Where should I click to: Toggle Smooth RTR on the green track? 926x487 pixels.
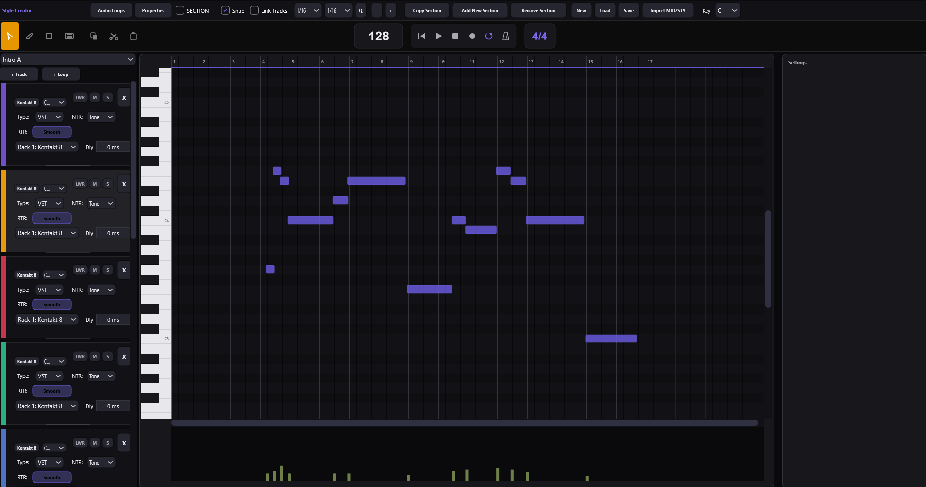pyautogui.click(x=52, y=391)
